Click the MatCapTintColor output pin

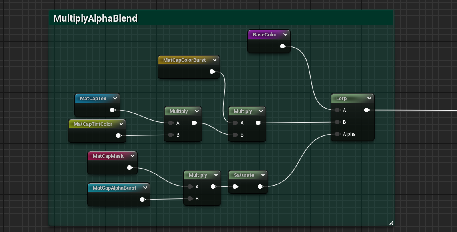118,136
